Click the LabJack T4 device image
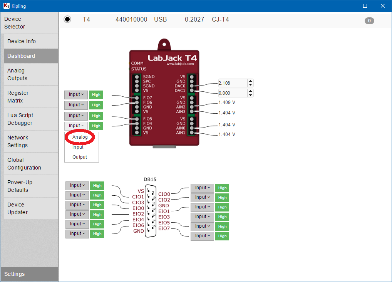Image resolution: width=392 pixels, height=282 pixels. [164, 96]
